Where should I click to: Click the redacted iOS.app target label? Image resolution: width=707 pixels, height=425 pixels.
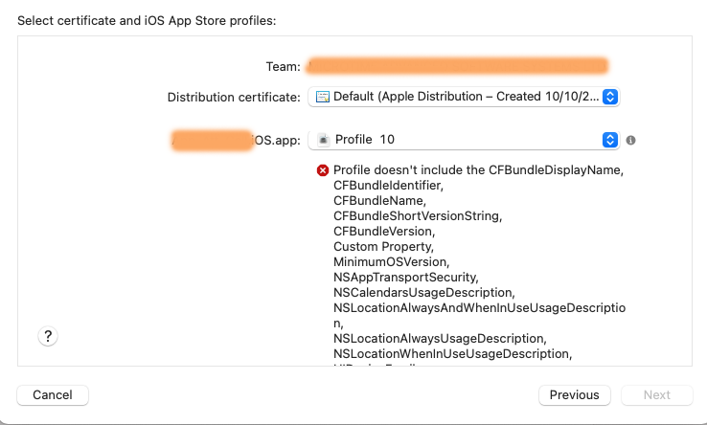pyautogui.click(x=235, y=141)
